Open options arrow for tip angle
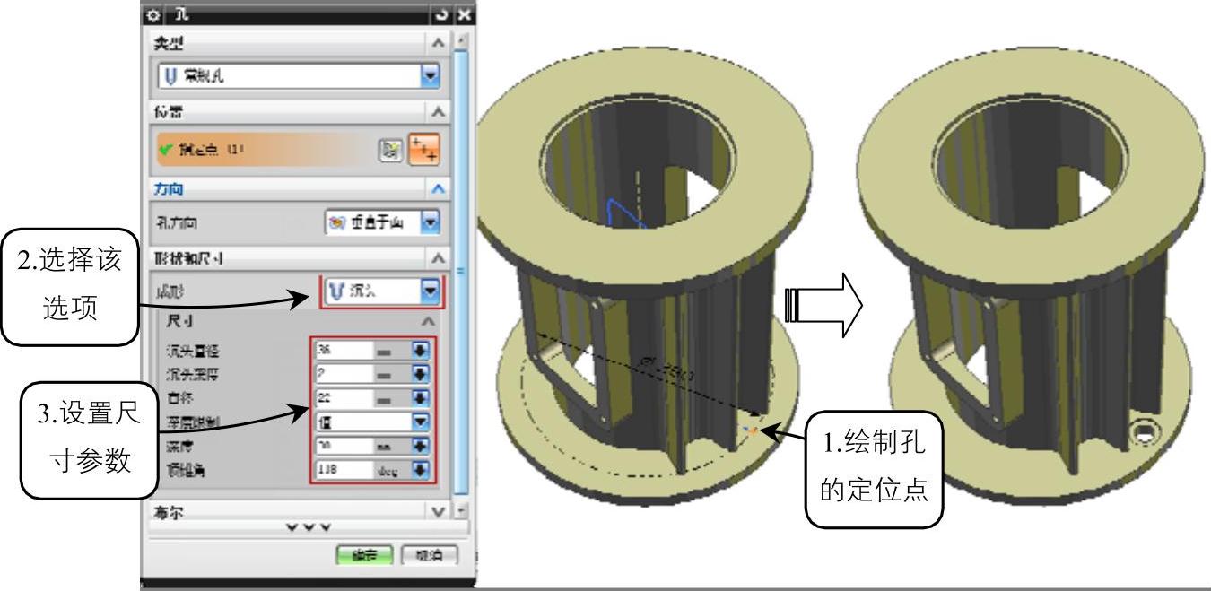Image resolution: width=1211 pixels, height=591 pixels. click(422, 468)
